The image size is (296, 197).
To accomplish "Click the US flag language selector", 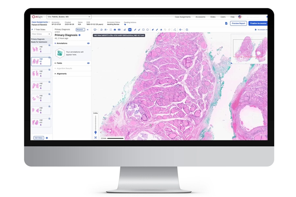I will point(240,17).
